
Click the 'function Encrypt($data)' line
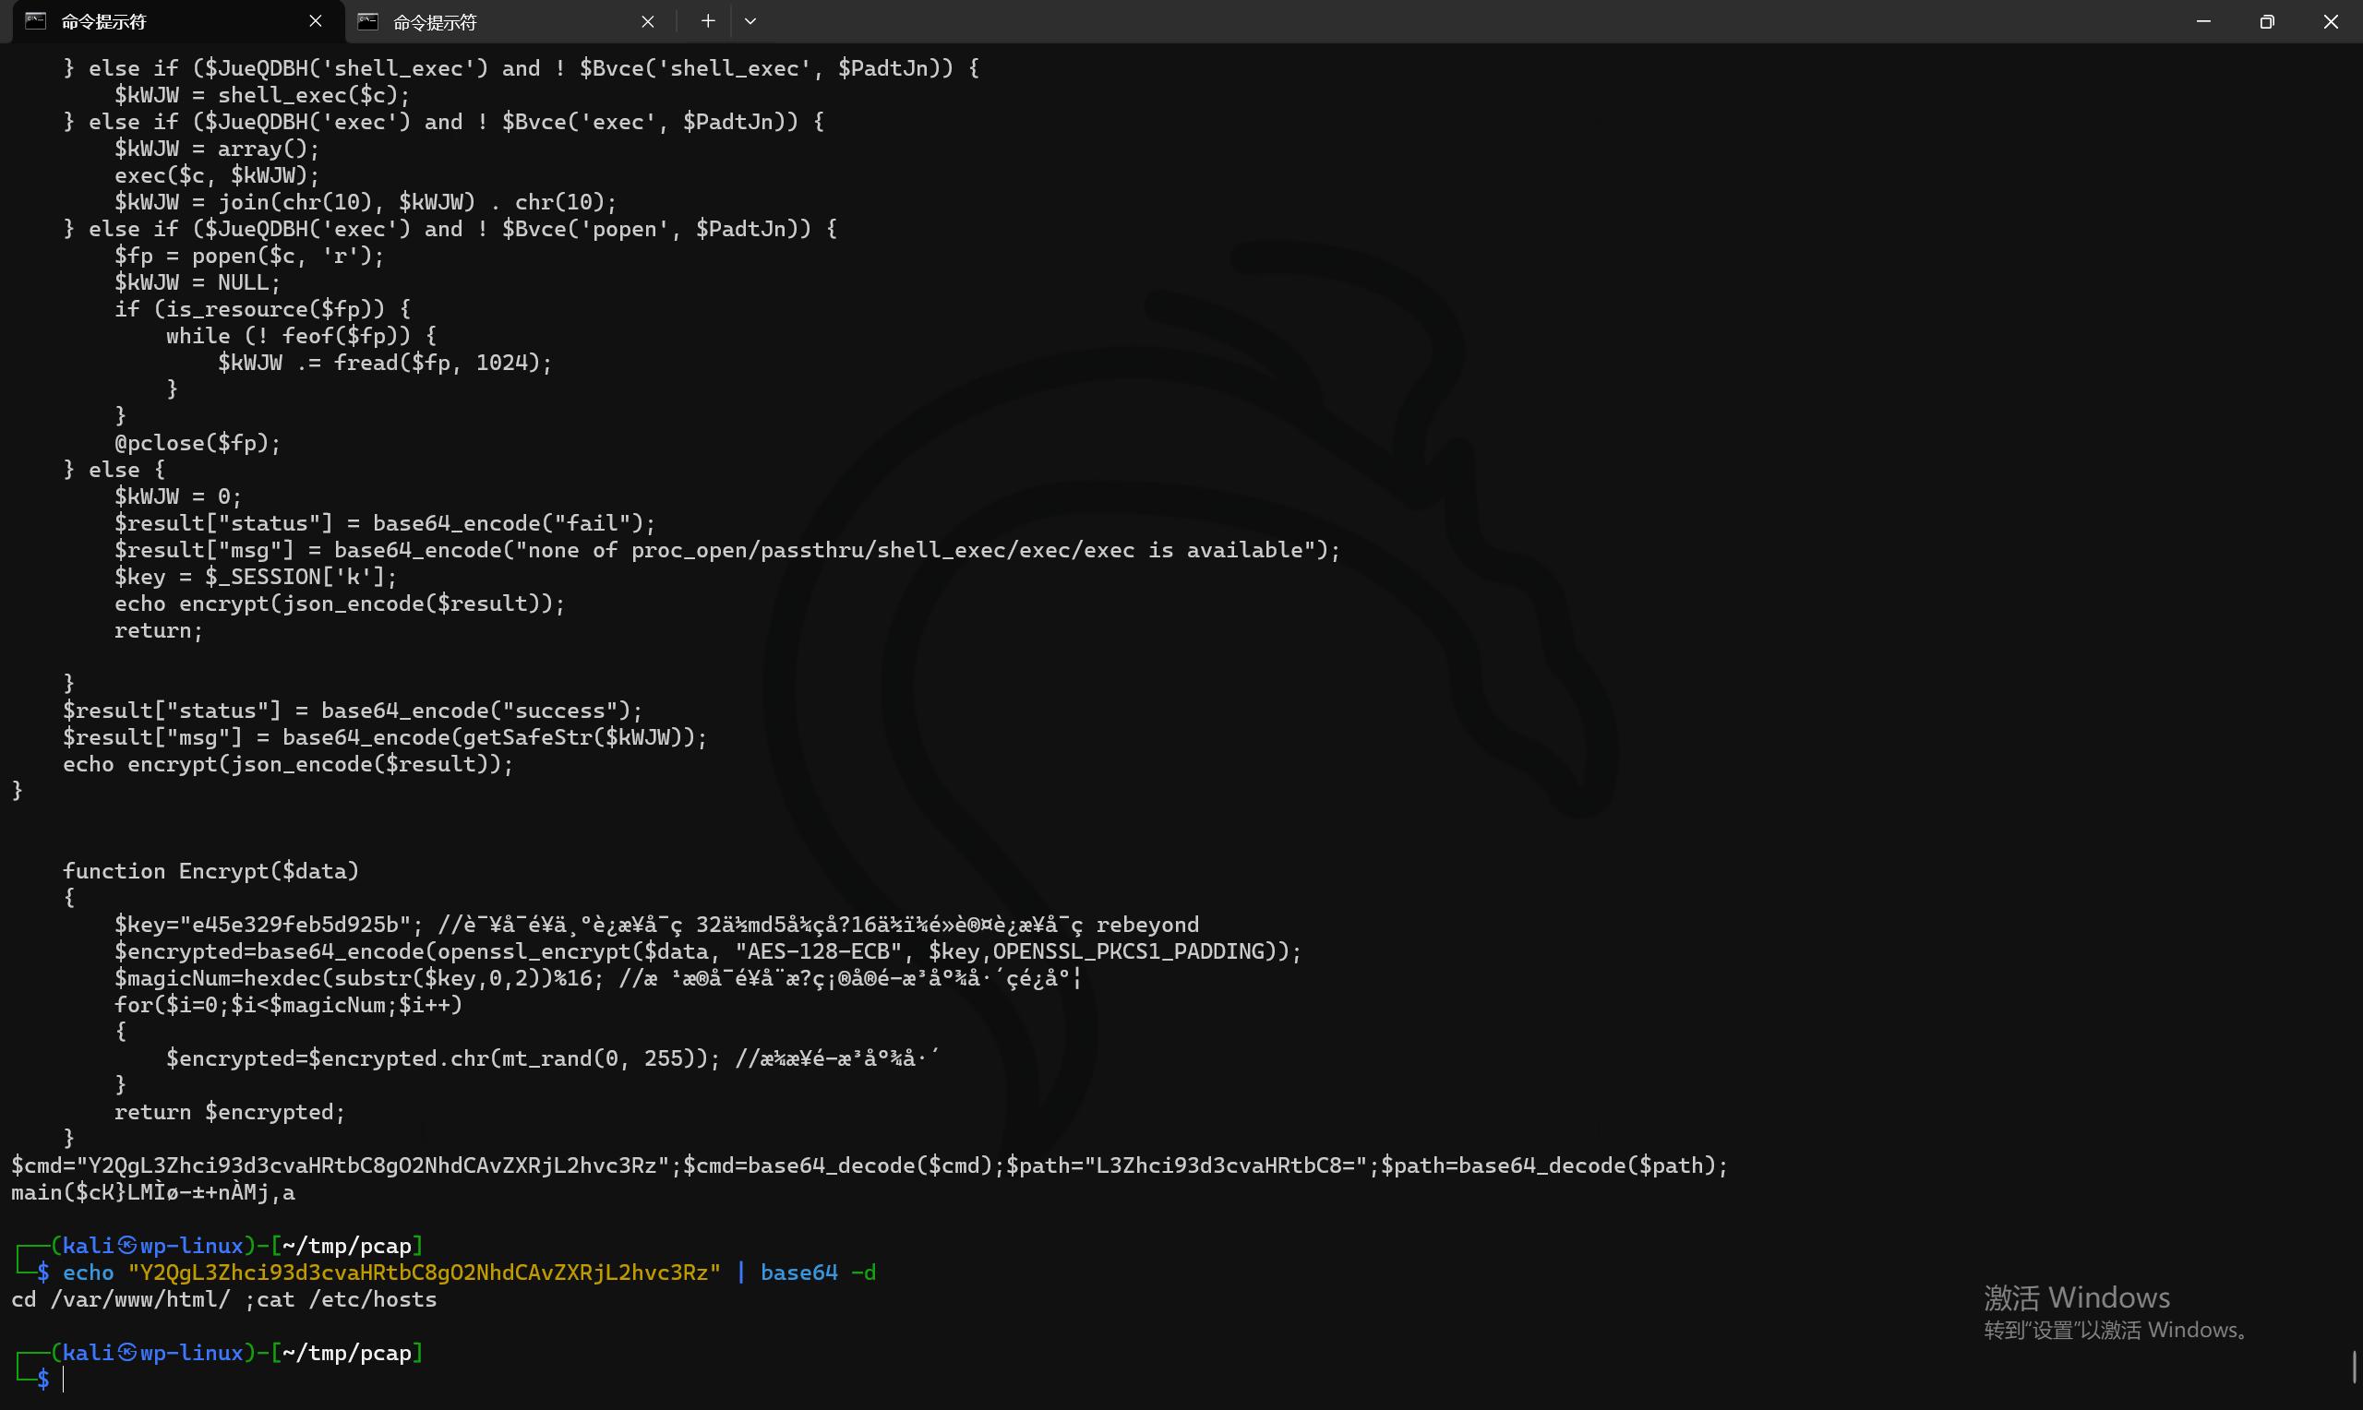[x=211, y=870]
